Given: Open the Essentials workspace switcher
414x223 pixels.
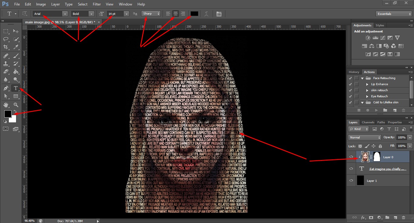Looking at the screenshot, I should pos(393,14).
